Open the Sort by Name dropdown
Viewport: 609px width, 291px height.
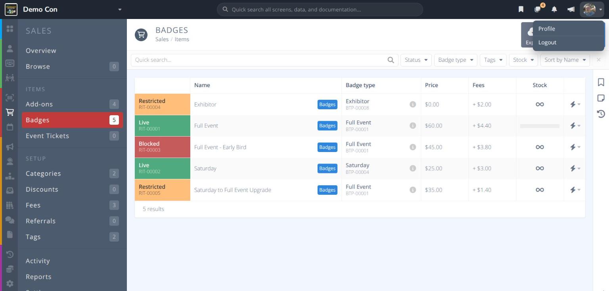click(x=565, y=60)
